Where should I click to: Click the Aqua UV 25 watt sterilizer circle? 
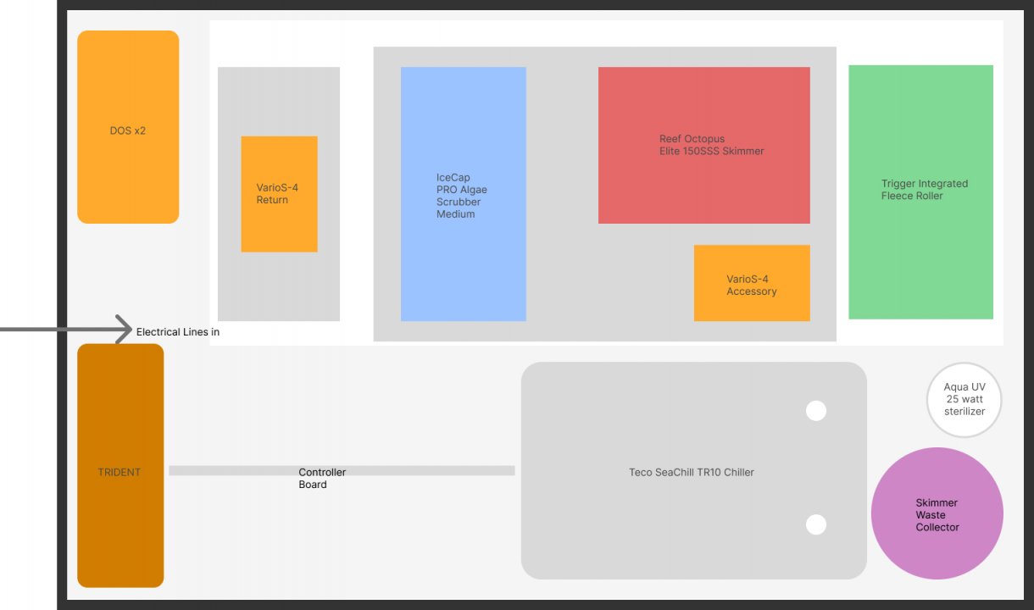click(x=964, y=400)
